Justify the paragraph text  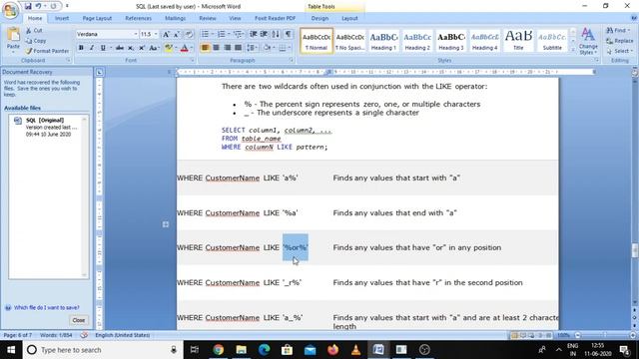238,48
